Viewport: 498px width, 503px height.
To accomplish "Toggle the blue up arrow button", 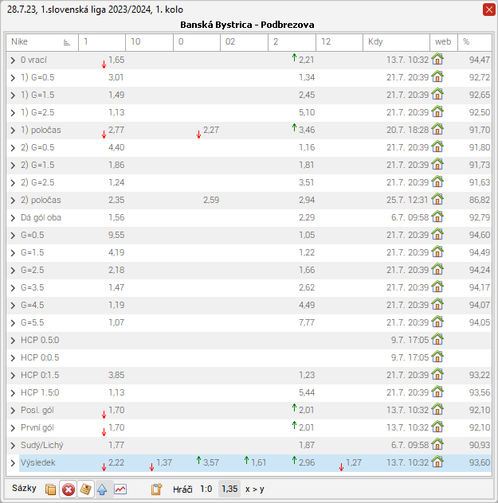I will (103, 489).
